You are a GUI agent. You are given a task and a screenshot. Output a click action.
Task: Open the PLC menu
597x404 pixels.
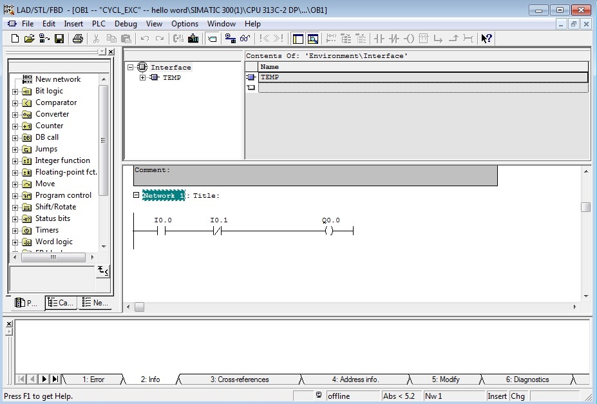(99, 24)
